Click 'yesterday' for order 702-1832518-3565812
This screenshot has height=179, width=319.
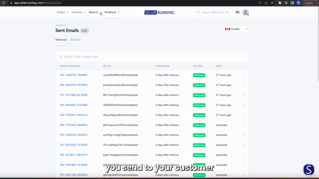(221, 135)
